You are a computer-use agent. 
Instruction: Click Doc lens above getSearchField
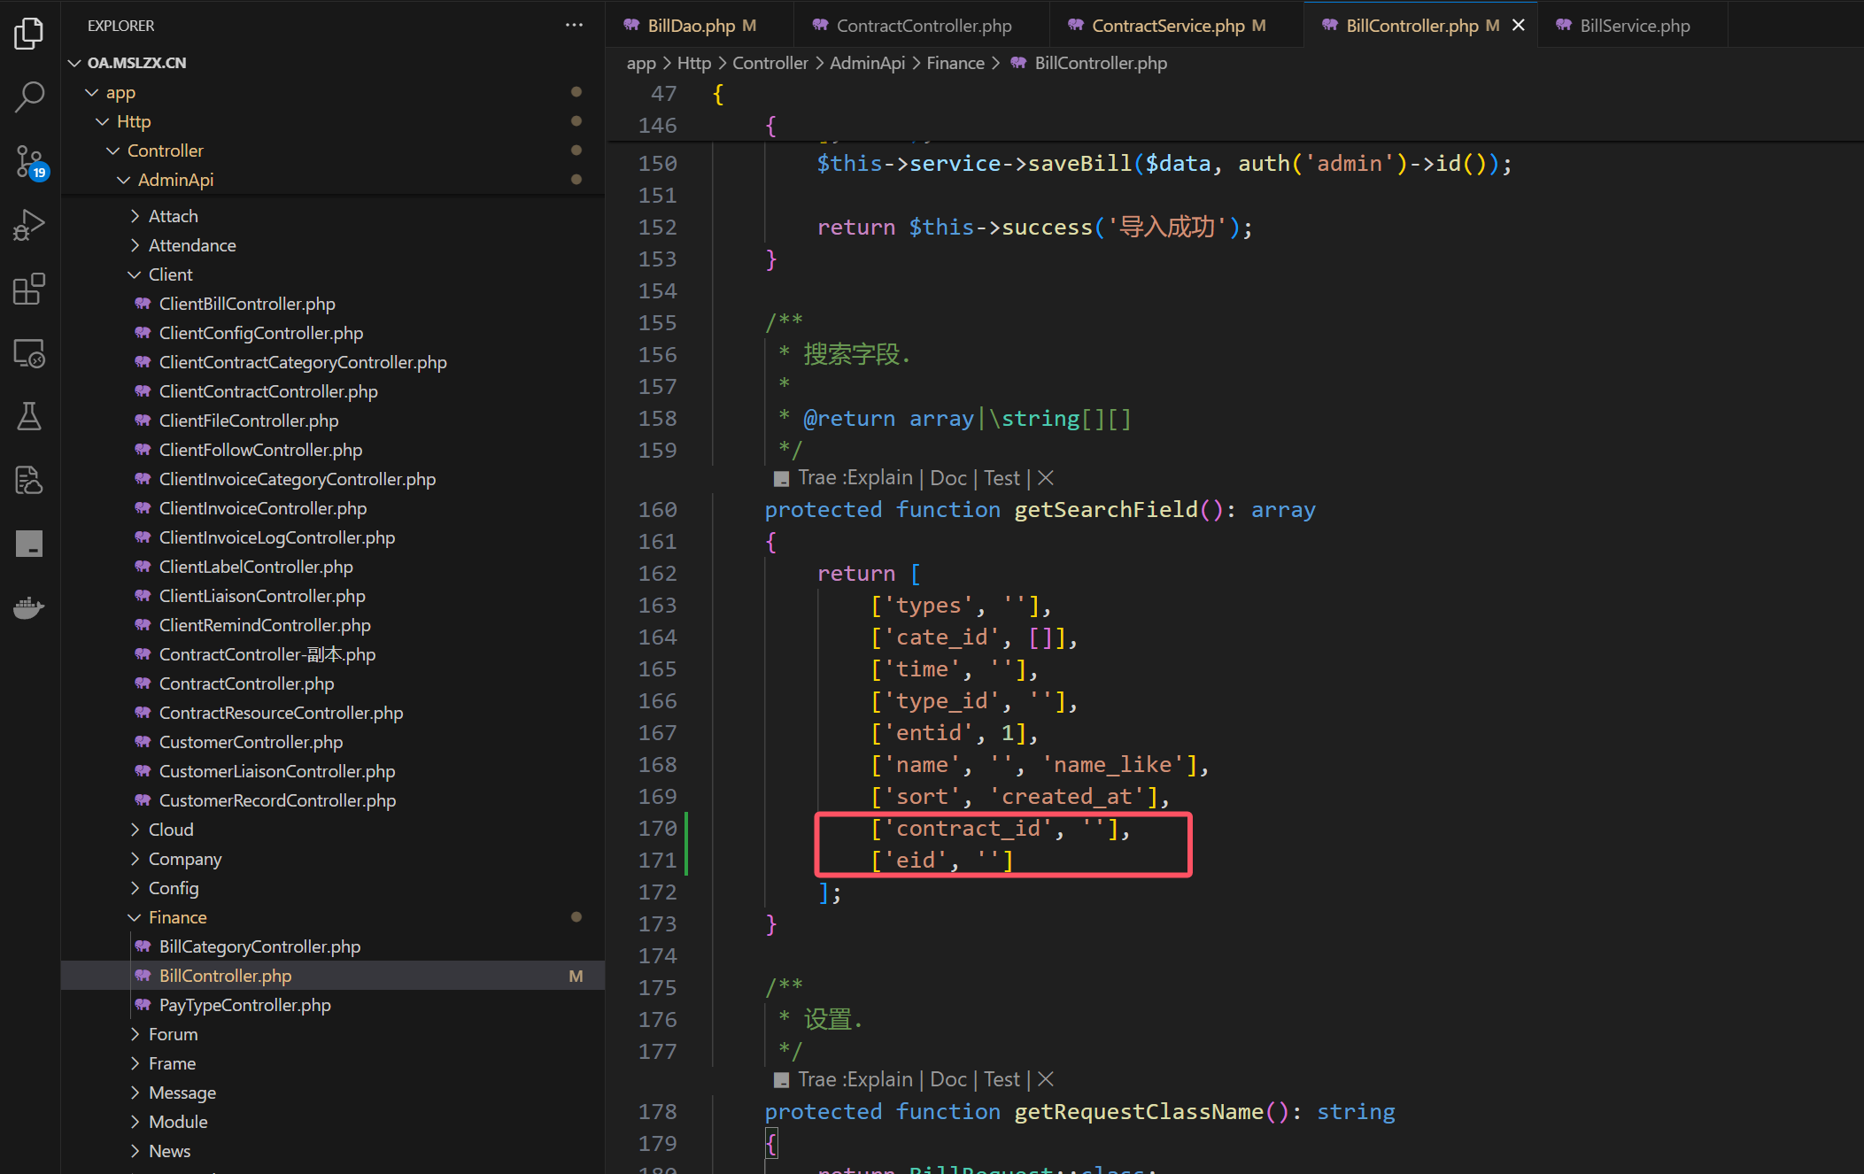click(948, 478)
